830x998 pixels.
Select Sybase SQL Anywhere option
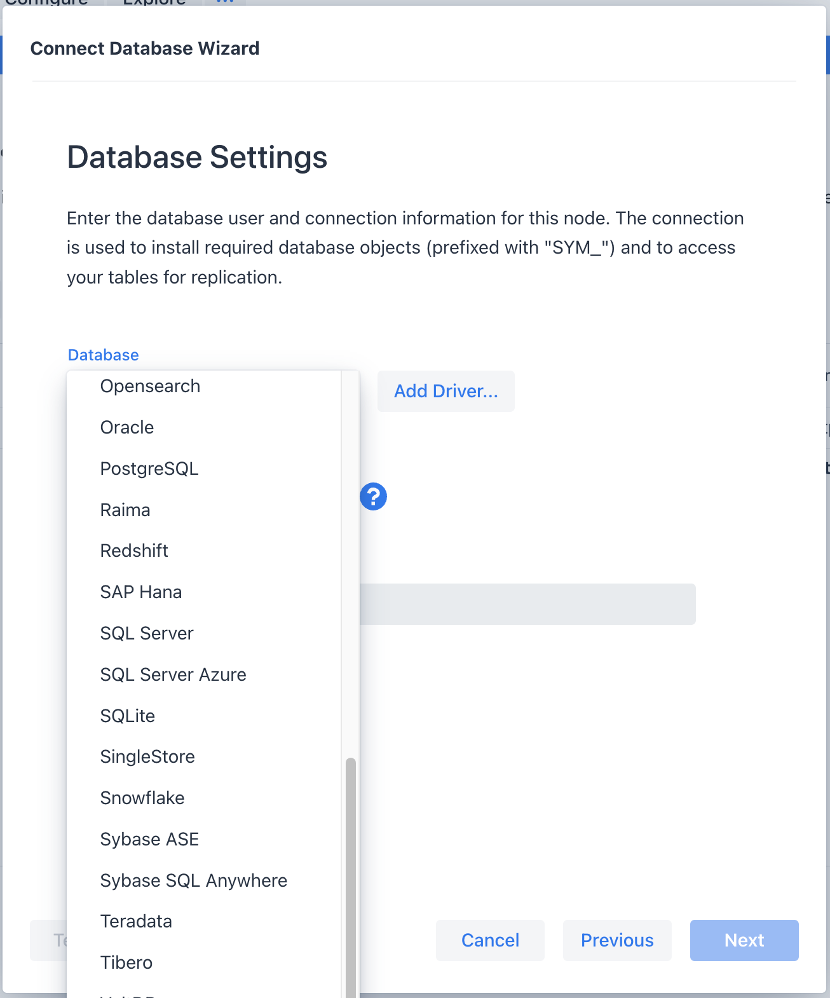[x=204, y=880]
